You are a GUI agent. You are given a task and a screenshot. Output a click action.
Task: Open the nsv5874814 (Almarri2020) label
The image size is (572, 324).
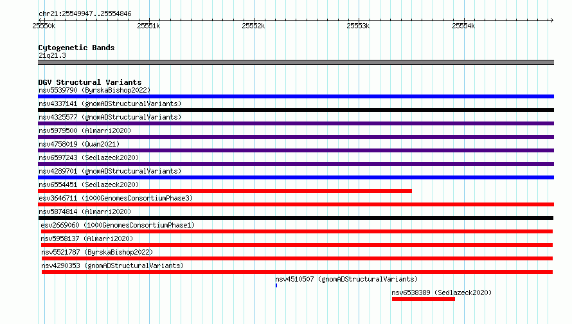[x=85, y=212]
